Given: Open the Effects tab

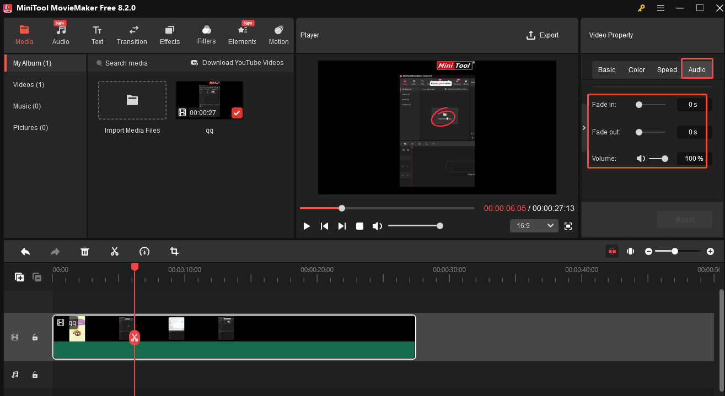Looking at the screenshot, I should click(170, 35).
